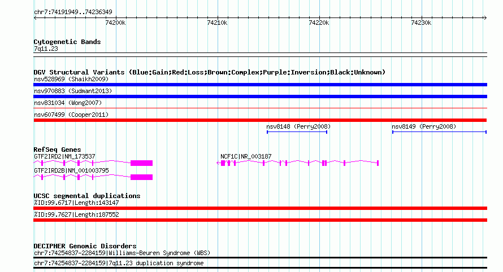Select variant label nsv607499 (Cooper2011)

71,115
